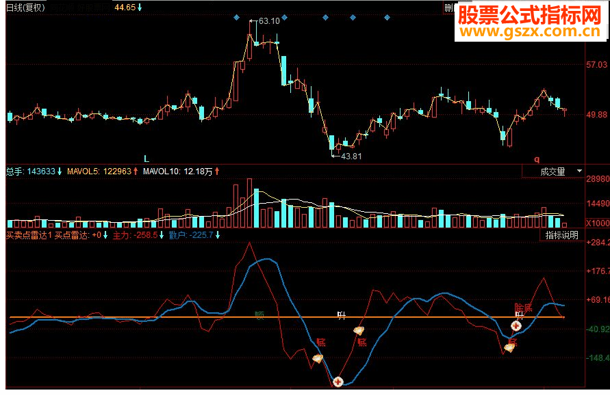Image resolution: width=610 pixels, height=395 pixels.
Task: Click the 43.81 low price label
Action: [x=351, y=156]
